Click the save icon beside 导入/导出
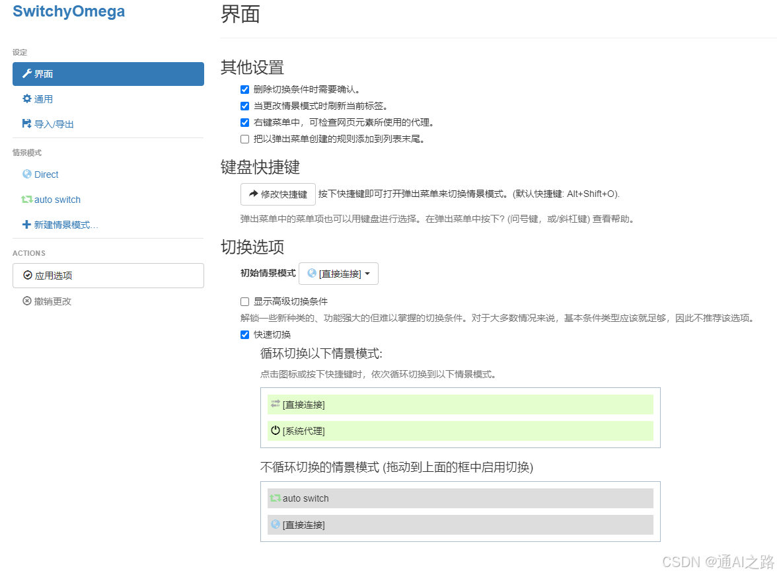This screenshot has height=575, width=777. click(x=26, y=124)
